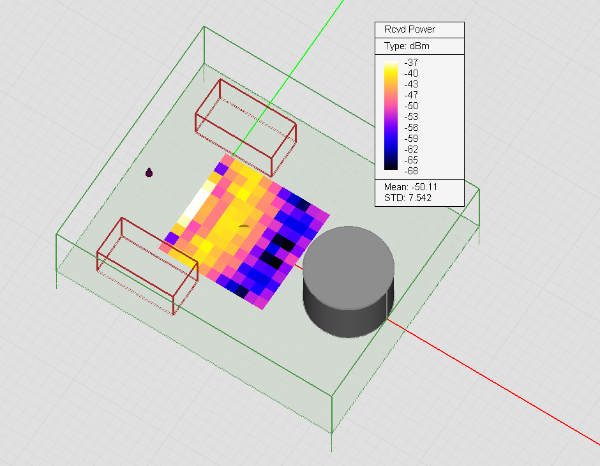Click the -68 value in the legend
Image resolution: width=600 pixels, height=466 pixels.
tap(411, 170)
